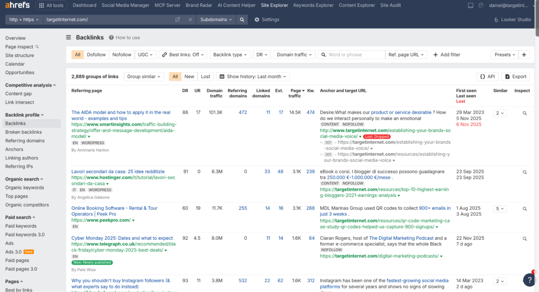
Task: Inspect the smartinsights.com backlink row
Action: (525, 113)
